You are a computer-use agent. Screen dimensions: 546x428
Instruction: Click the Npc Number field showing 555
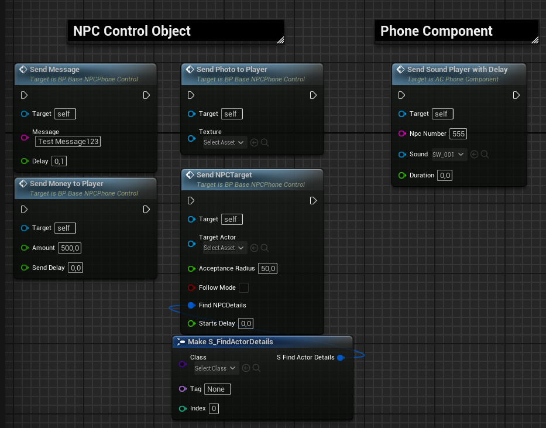pos(458,134)
